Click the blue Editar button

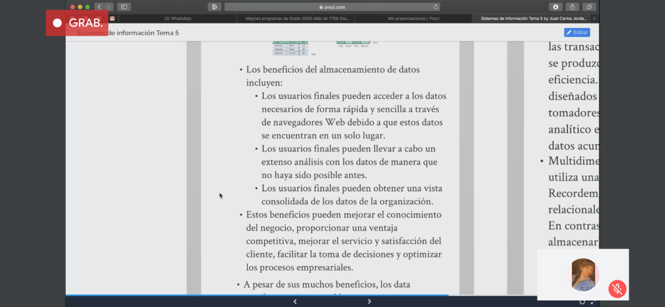pyautogui.click(x=577, y=32)
